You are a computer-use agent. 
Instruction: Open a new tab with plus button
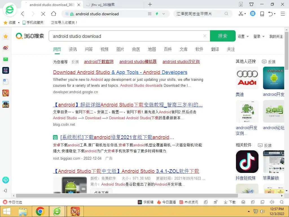click(150, 5)
